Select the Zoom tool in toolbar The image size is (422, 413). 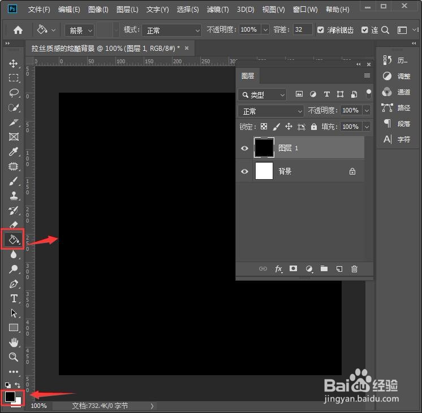pyautogui.click(x=14, y=357)
